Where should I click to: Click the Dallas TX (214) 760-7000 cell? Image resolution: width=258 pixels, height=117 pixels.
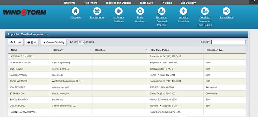coord(176,93)
